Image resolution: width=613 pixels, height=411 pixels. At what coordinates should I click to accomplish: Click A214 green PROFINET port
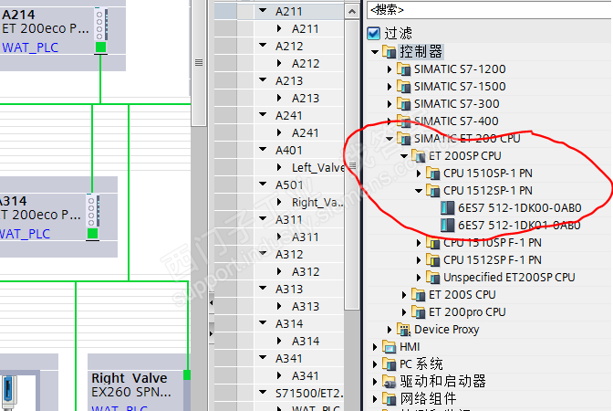click(x=101, y=47)
